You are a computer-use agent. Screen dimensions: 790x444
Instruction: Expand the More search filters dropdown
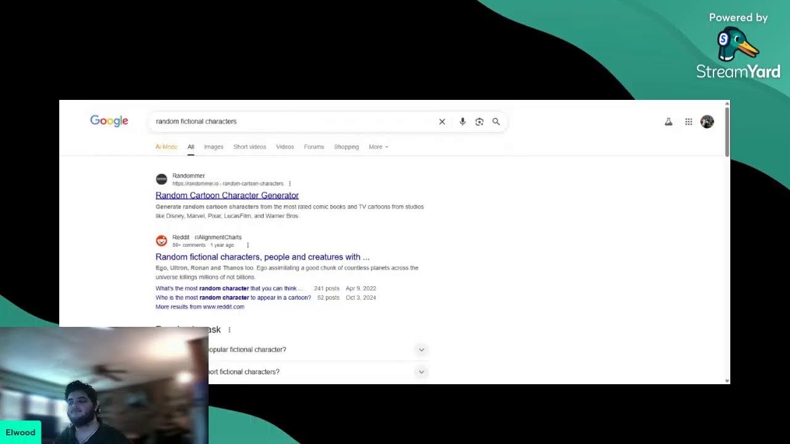point(378,147)
